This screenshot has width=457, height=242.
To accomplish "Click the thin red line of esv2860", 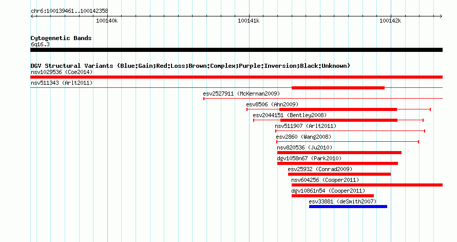I will [x=348, y=142].
